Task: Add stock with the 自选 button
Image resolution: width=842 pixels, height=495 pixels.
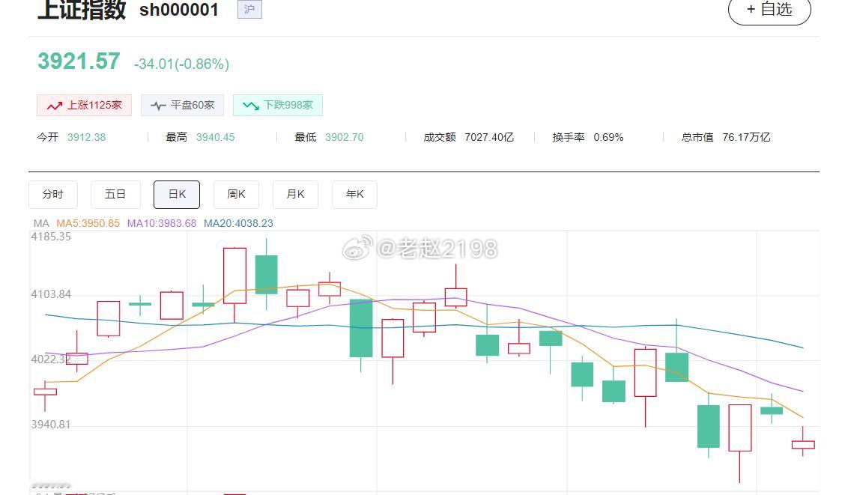Action: 769,10
